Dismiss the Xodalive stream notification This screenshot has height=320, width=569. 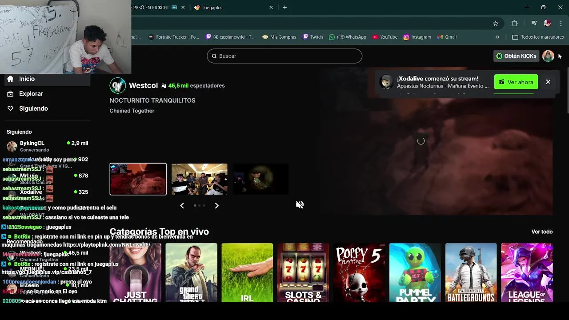[548, 82]
